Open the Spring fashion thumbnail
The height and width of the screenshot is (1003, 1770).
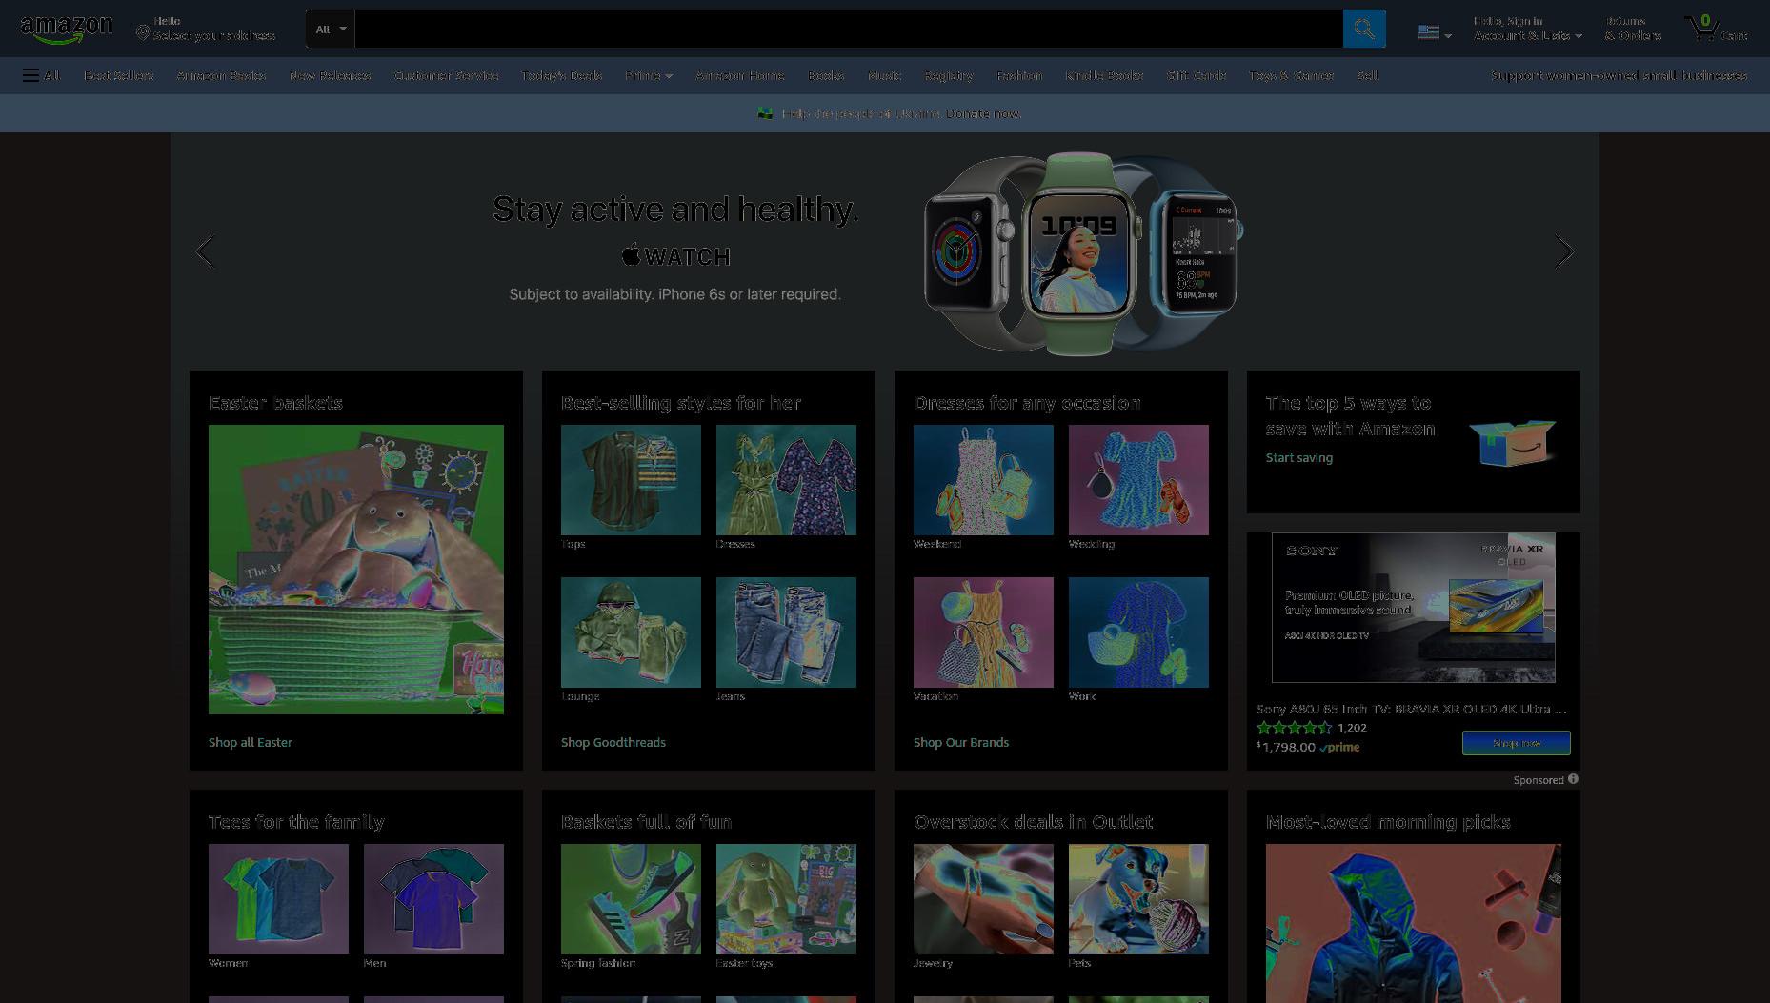click(631, 899)
